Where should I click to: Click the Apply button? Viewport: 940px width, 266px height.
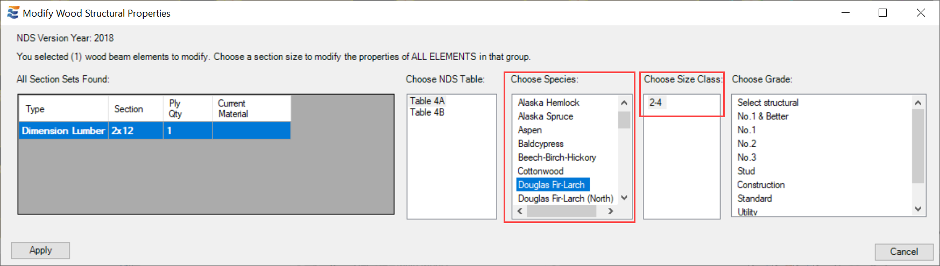(40, 250)
